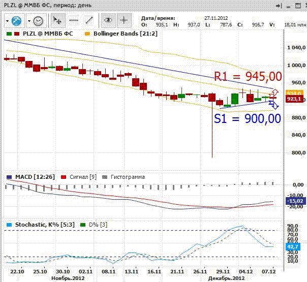Click gray Гистограмма legend swatch
Screen dimensions: 307x282
[x=105, y=177]
